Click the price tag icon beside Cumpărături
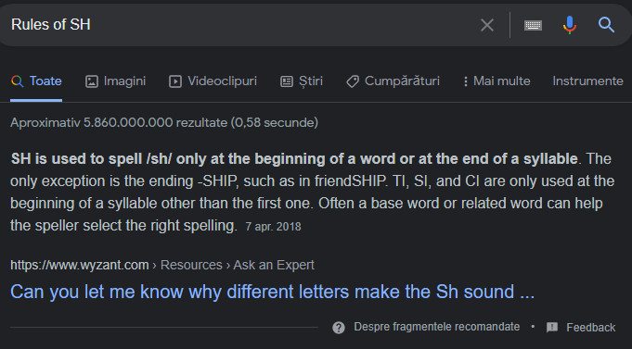The width and height of the screenshot is (632, 349). (353, 81)
